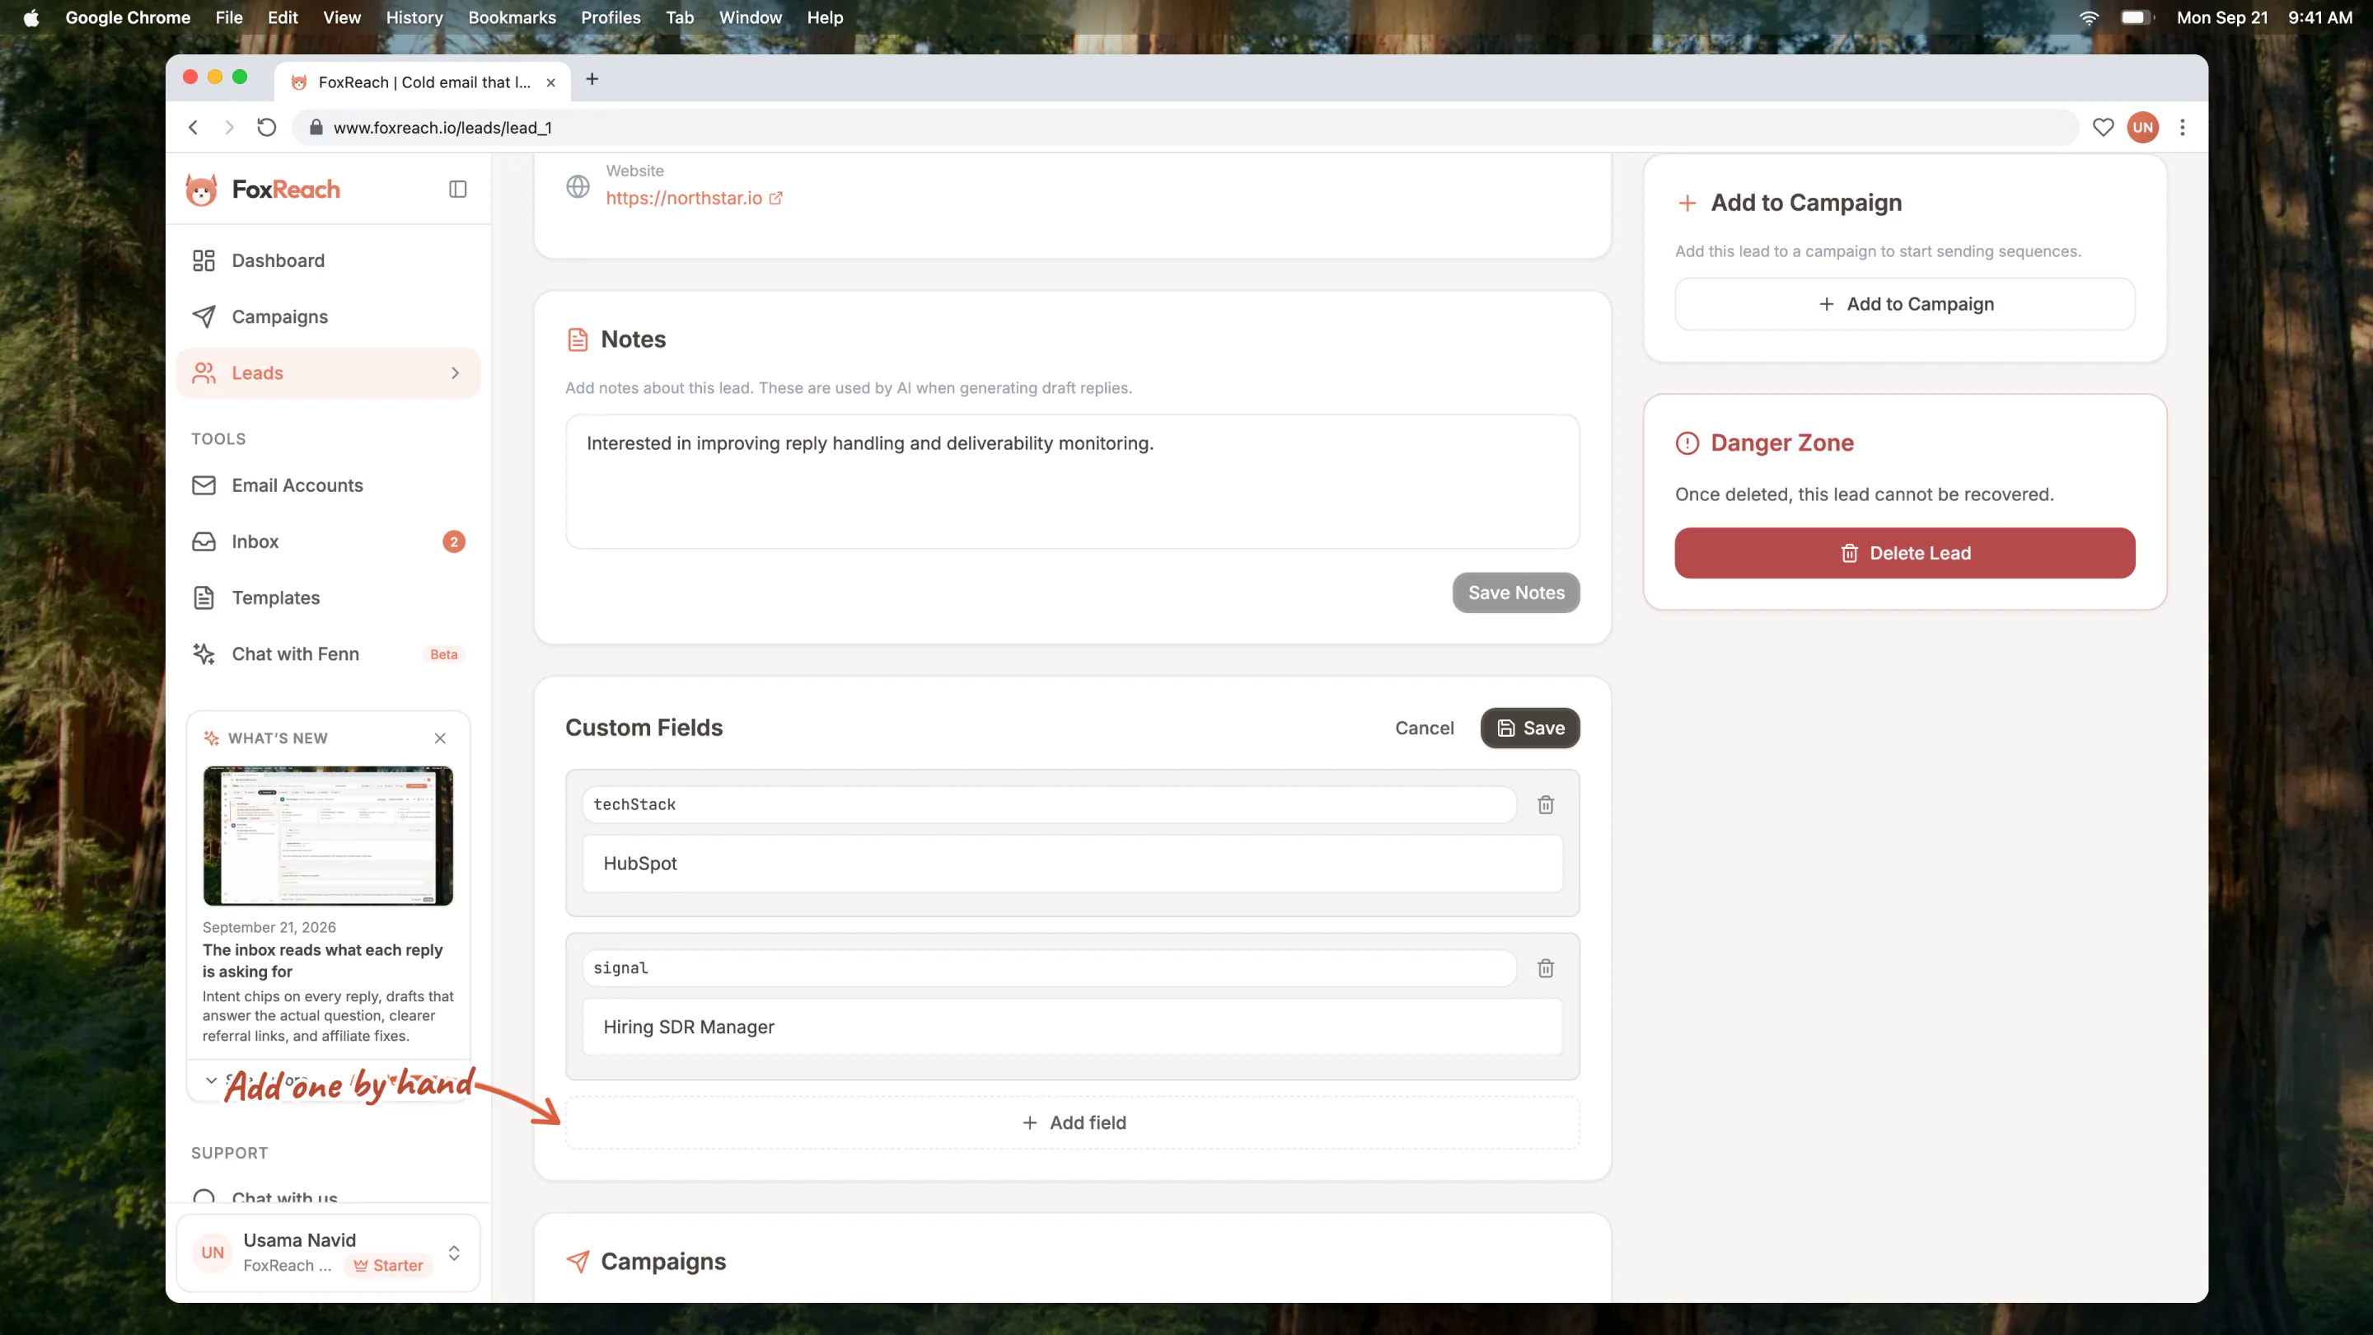Viewport: 2373px width, 1335px height.
Task: Reload the FoxReach page
Action: click(x=266, y=128)
